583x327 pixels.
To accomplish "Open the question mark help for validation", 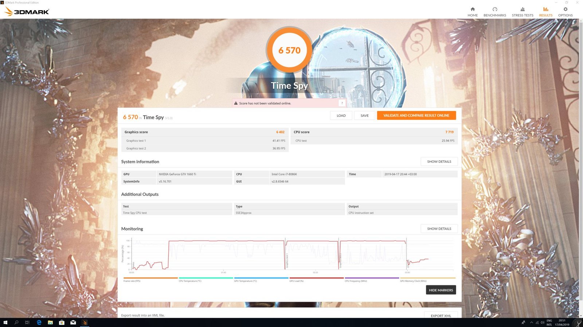I will [x=342, y=103].
